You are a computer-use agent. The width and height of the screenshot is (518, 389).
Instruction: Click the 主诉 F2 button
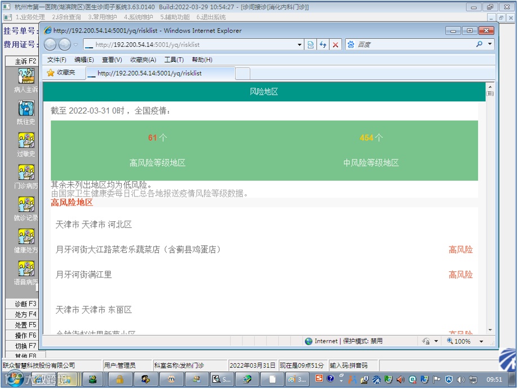point(22,61)
